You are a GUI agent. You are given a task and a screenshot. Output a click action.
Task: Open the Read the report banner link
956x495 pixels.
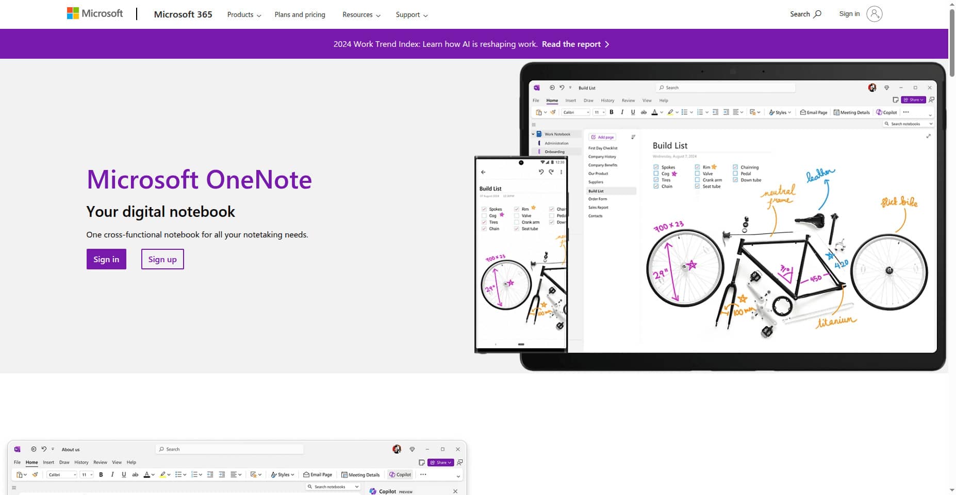click(x=575, y=44)
